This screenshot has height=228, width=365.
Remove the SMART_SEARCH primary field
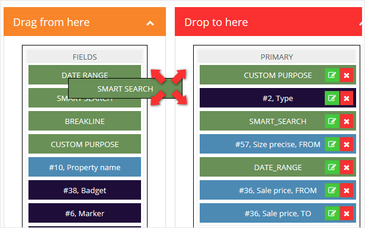click(347, 121)
